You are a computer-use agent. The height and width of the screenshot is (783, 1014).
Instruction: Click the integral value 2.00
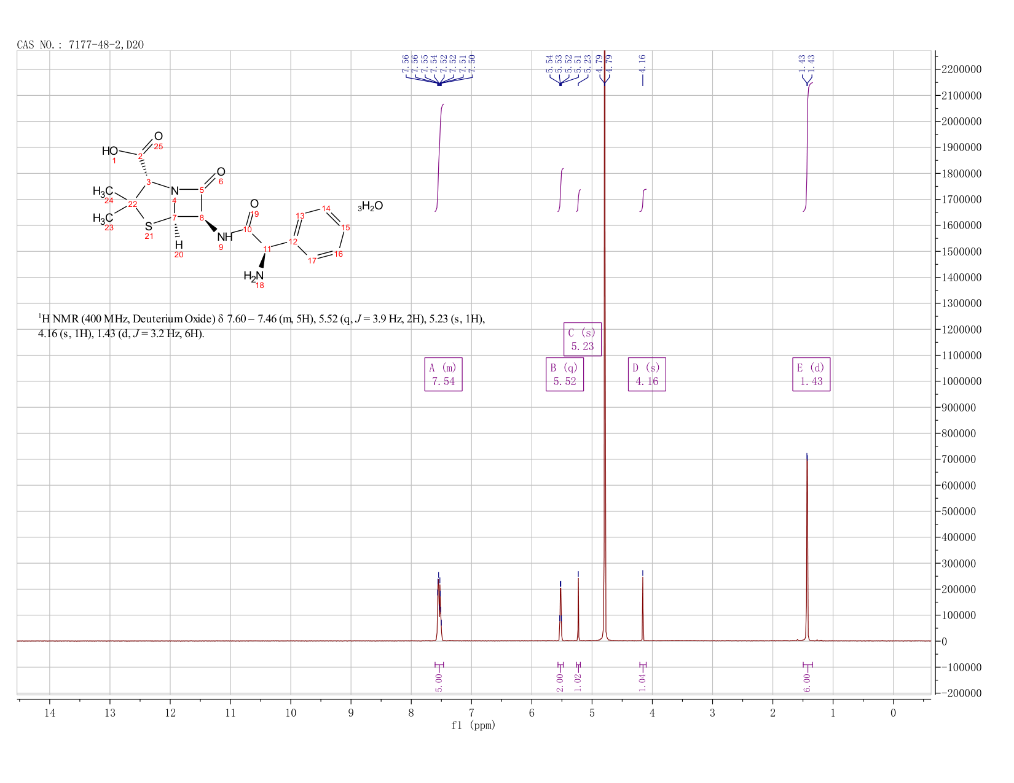pyautogui.click(x=560, y=682)
